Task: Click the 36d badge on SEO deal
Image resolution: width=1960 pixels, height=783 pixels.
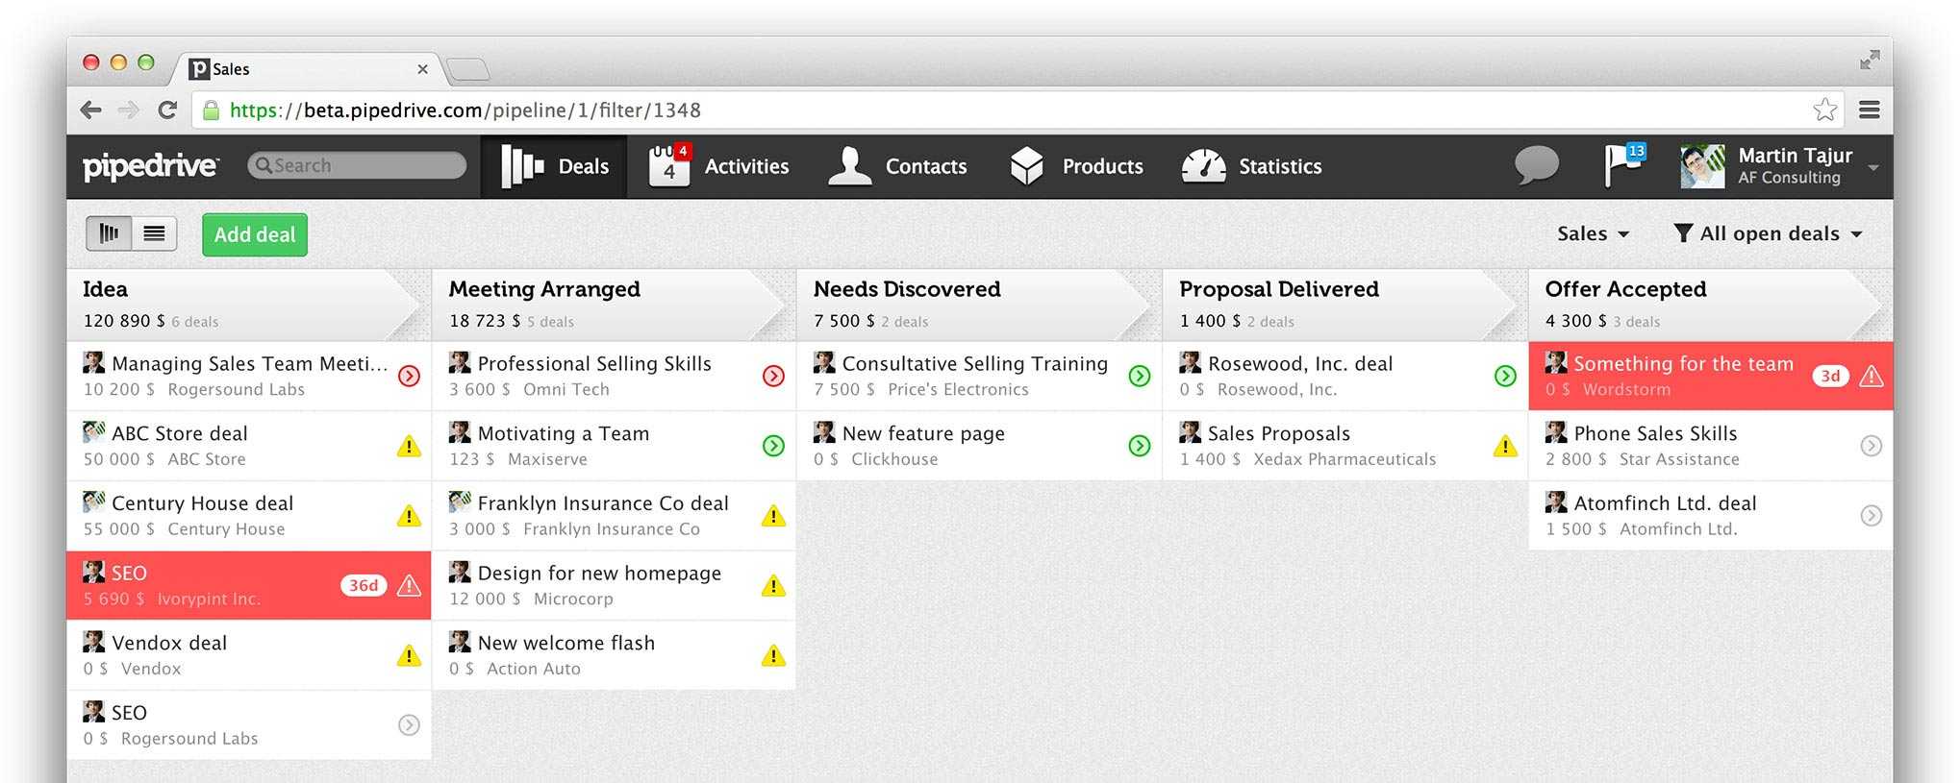Action: [x=364, y=585]
